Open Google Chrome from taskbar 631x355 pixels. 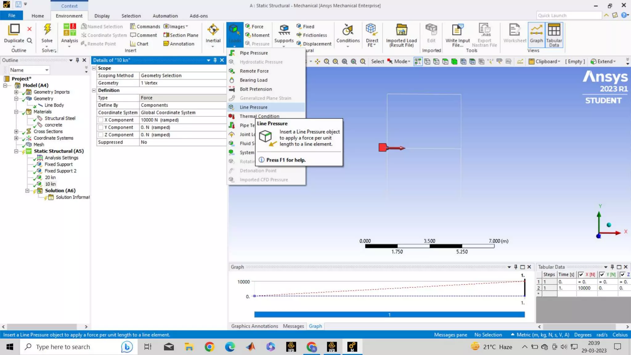click(210, 347)
